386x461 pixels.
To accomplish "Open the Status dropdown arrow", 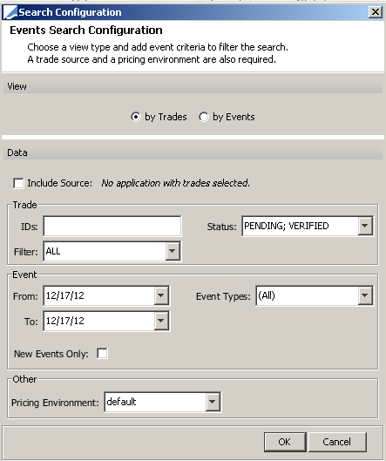I will pyautogui.click(x=365, y=226).
